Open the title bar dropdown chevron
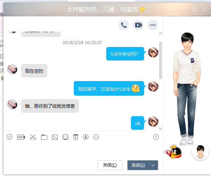 [172, 9]
